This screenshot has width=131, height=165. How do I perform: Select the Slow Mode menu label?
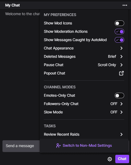click(53, 112)
